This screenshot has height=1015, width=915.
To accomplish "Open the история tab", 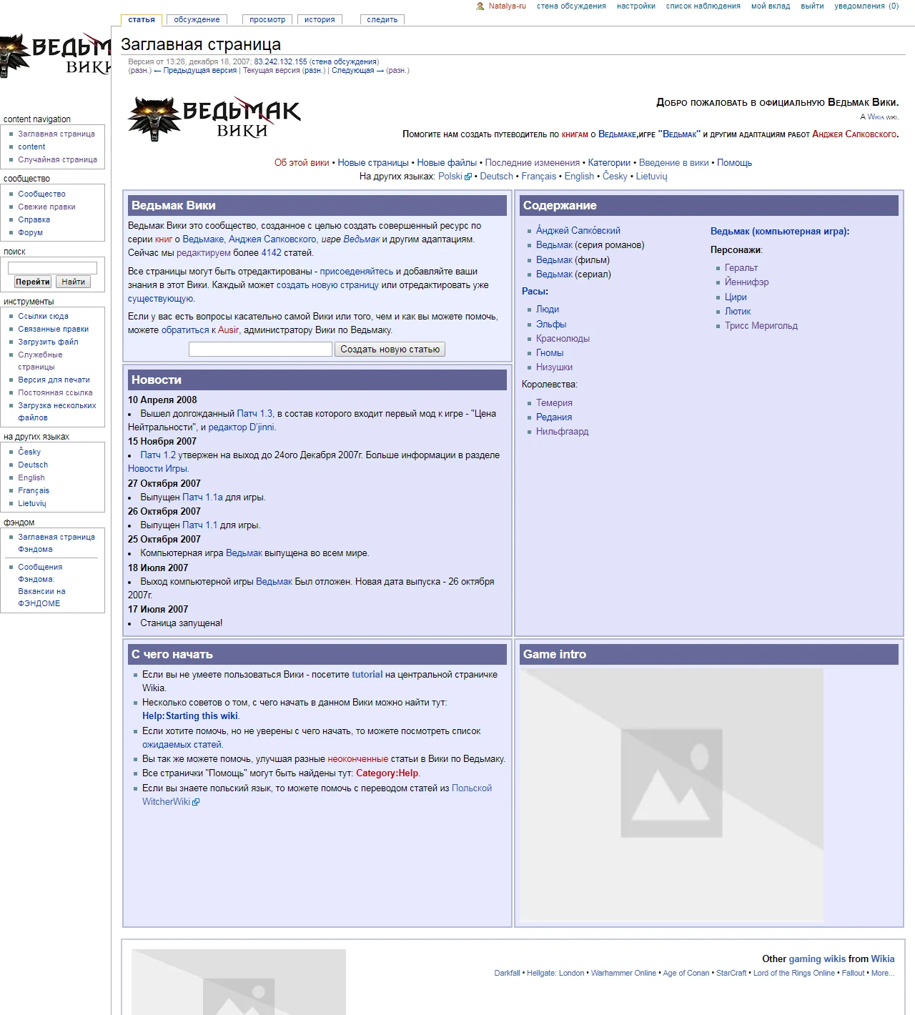I will point(320,20).
